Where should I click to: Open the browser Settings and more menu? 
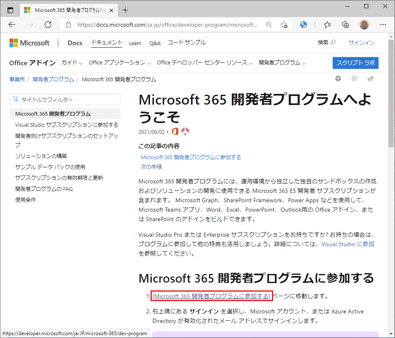coord(383,25)
